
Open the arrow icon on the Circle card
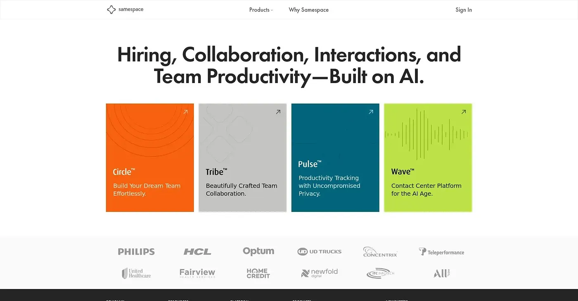tap(185, 112)
